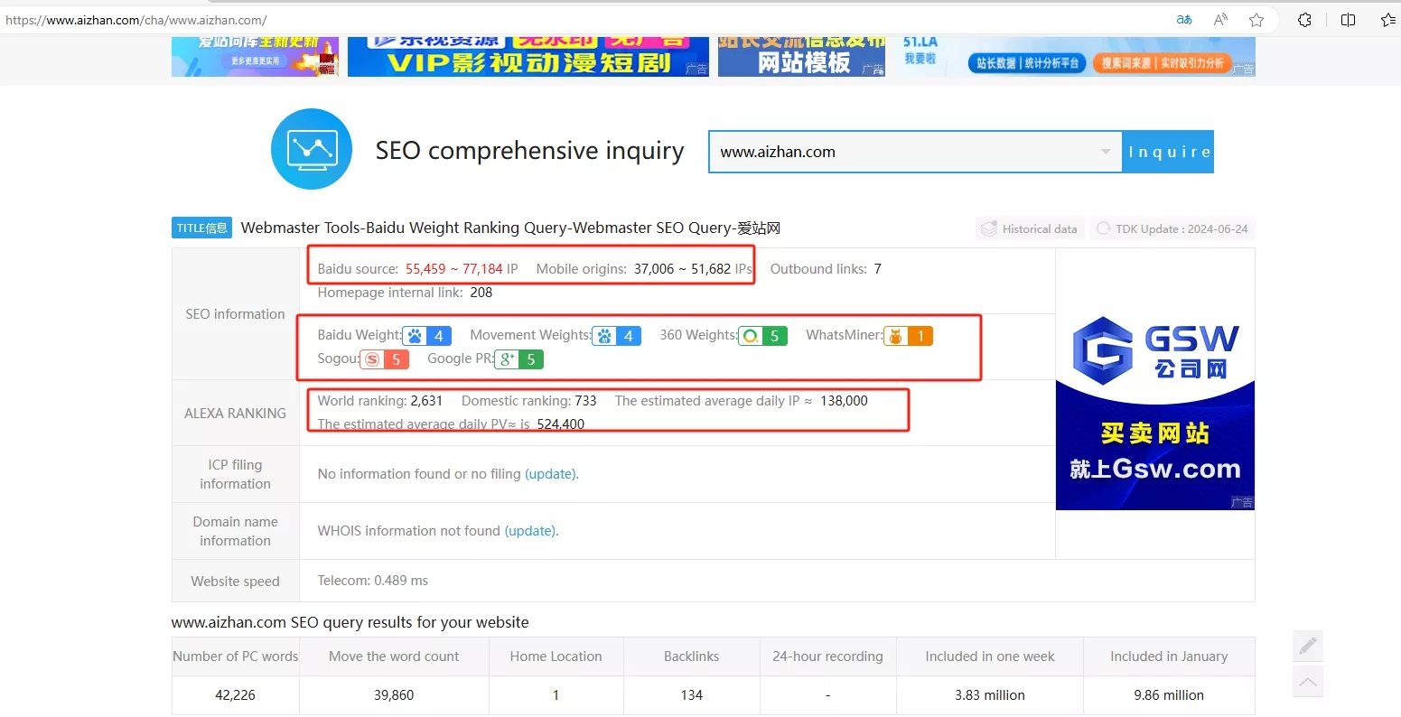Click the Number of PC words value 42,226

(x=236, y=695)
